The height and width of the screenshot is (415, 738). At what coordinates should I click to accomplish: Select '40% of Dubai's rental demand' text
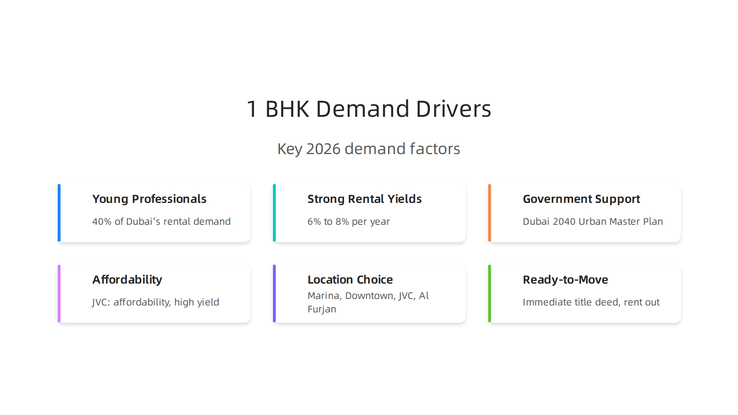tap(161, 221)
